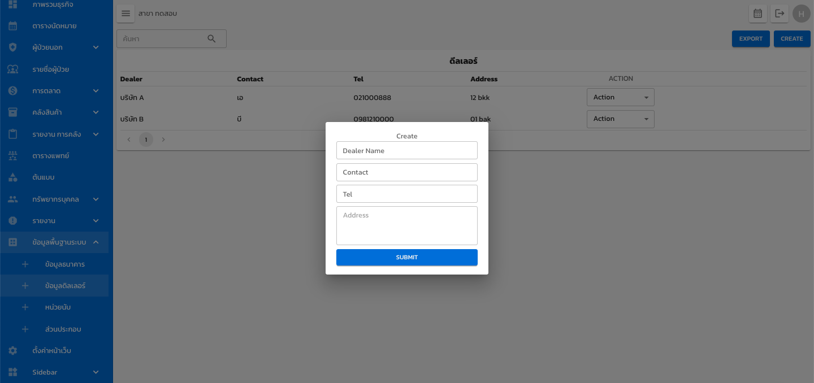Viewport: 814px width, 383px height.
Task: Open Action dropdown for บริษัท B
Action: click(x=620, y=119)
